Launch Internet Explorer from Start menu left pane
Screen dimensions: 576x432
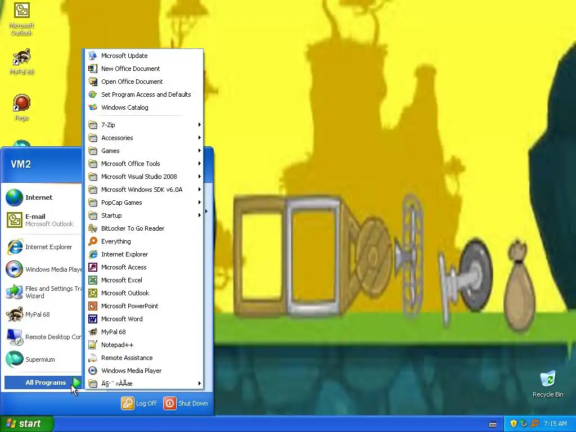[x=42, y=247]
